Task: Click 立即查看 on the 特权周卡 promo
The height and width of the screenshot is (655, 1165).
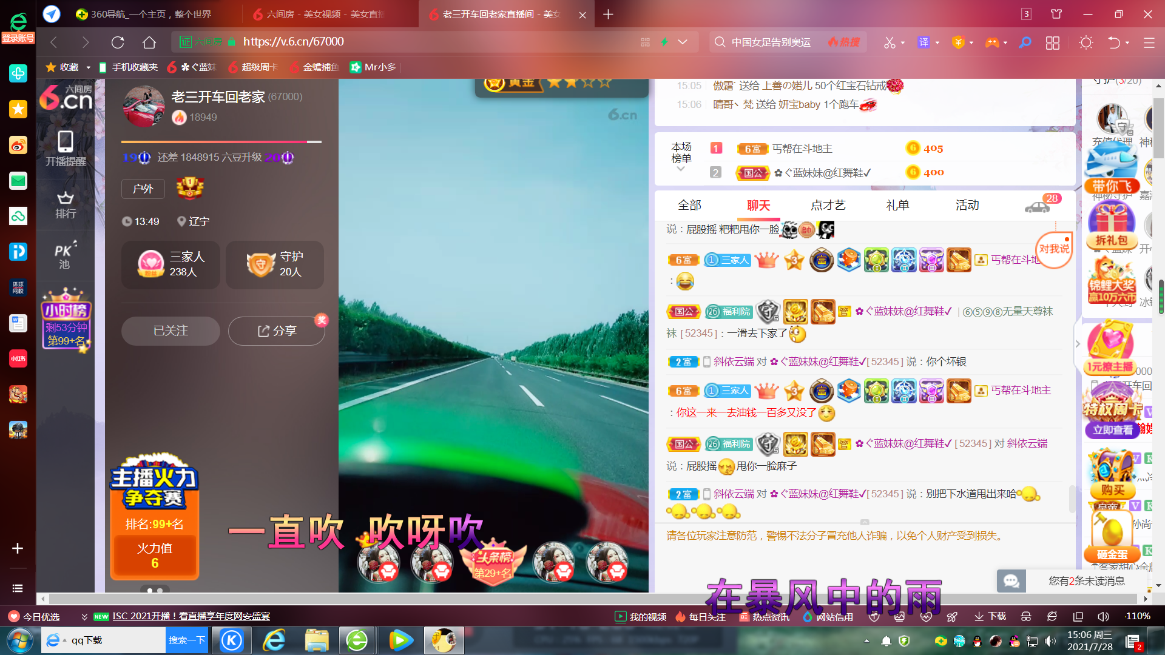Action: click(x=1112, y=430)
